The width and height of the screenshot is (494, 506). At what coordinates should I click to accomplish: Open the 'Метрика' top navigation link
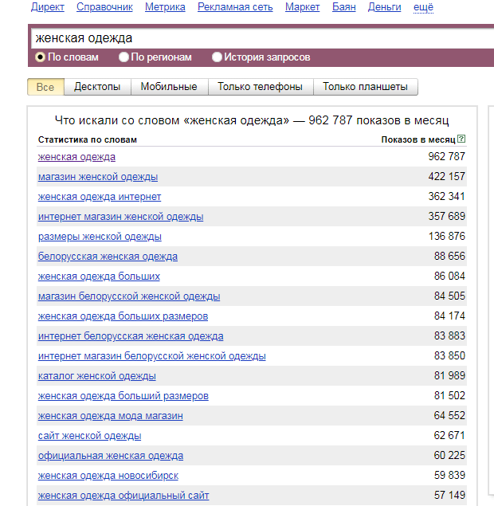165,7
